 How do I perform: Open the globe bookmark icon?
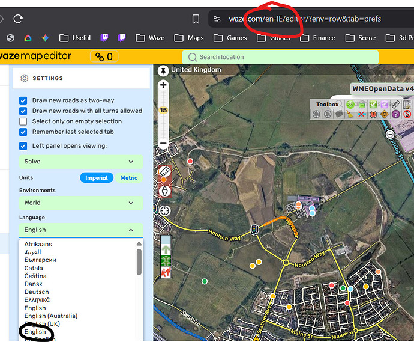coord(11,38)
